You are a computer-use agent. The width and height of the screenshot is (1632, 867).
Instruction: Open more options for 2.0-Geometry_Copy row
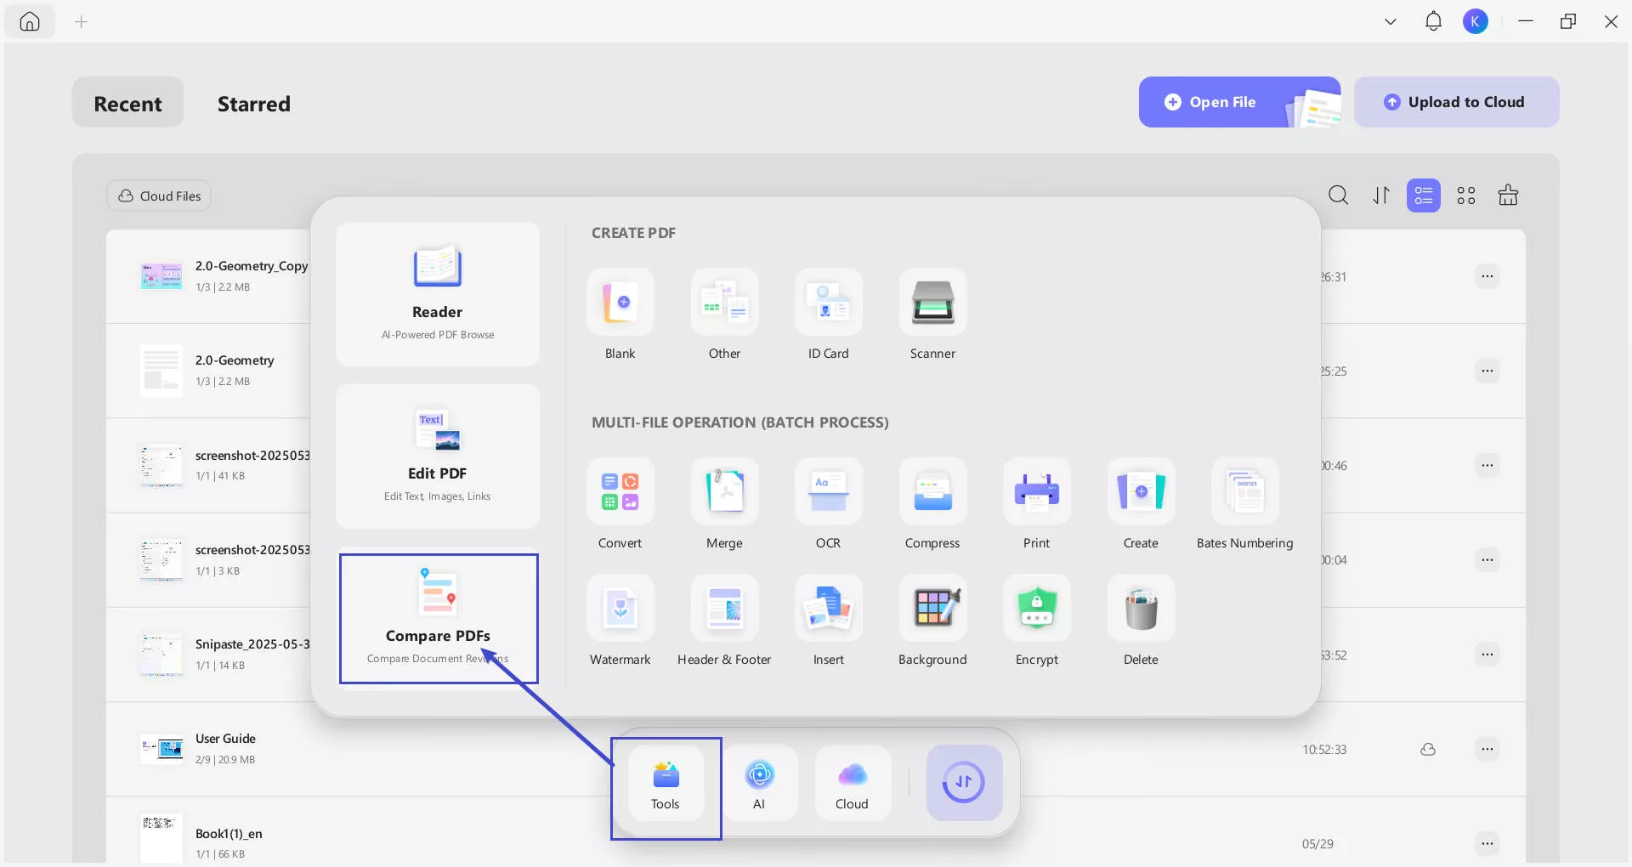coord(1487,276)
